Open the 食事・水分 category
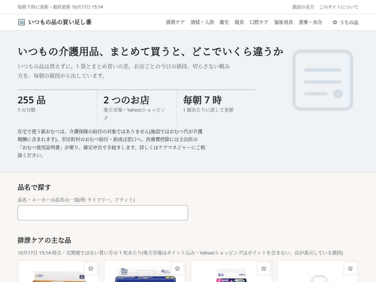Image resolution: width=376 pixels, height=282 pixels. click(x=310, y=22)
